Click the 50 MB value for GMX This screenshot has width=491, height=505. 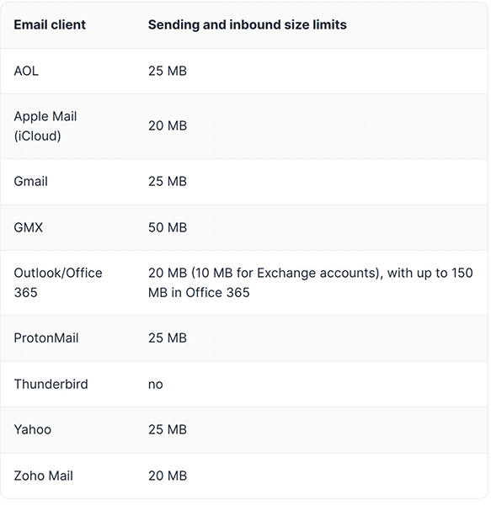168,227
